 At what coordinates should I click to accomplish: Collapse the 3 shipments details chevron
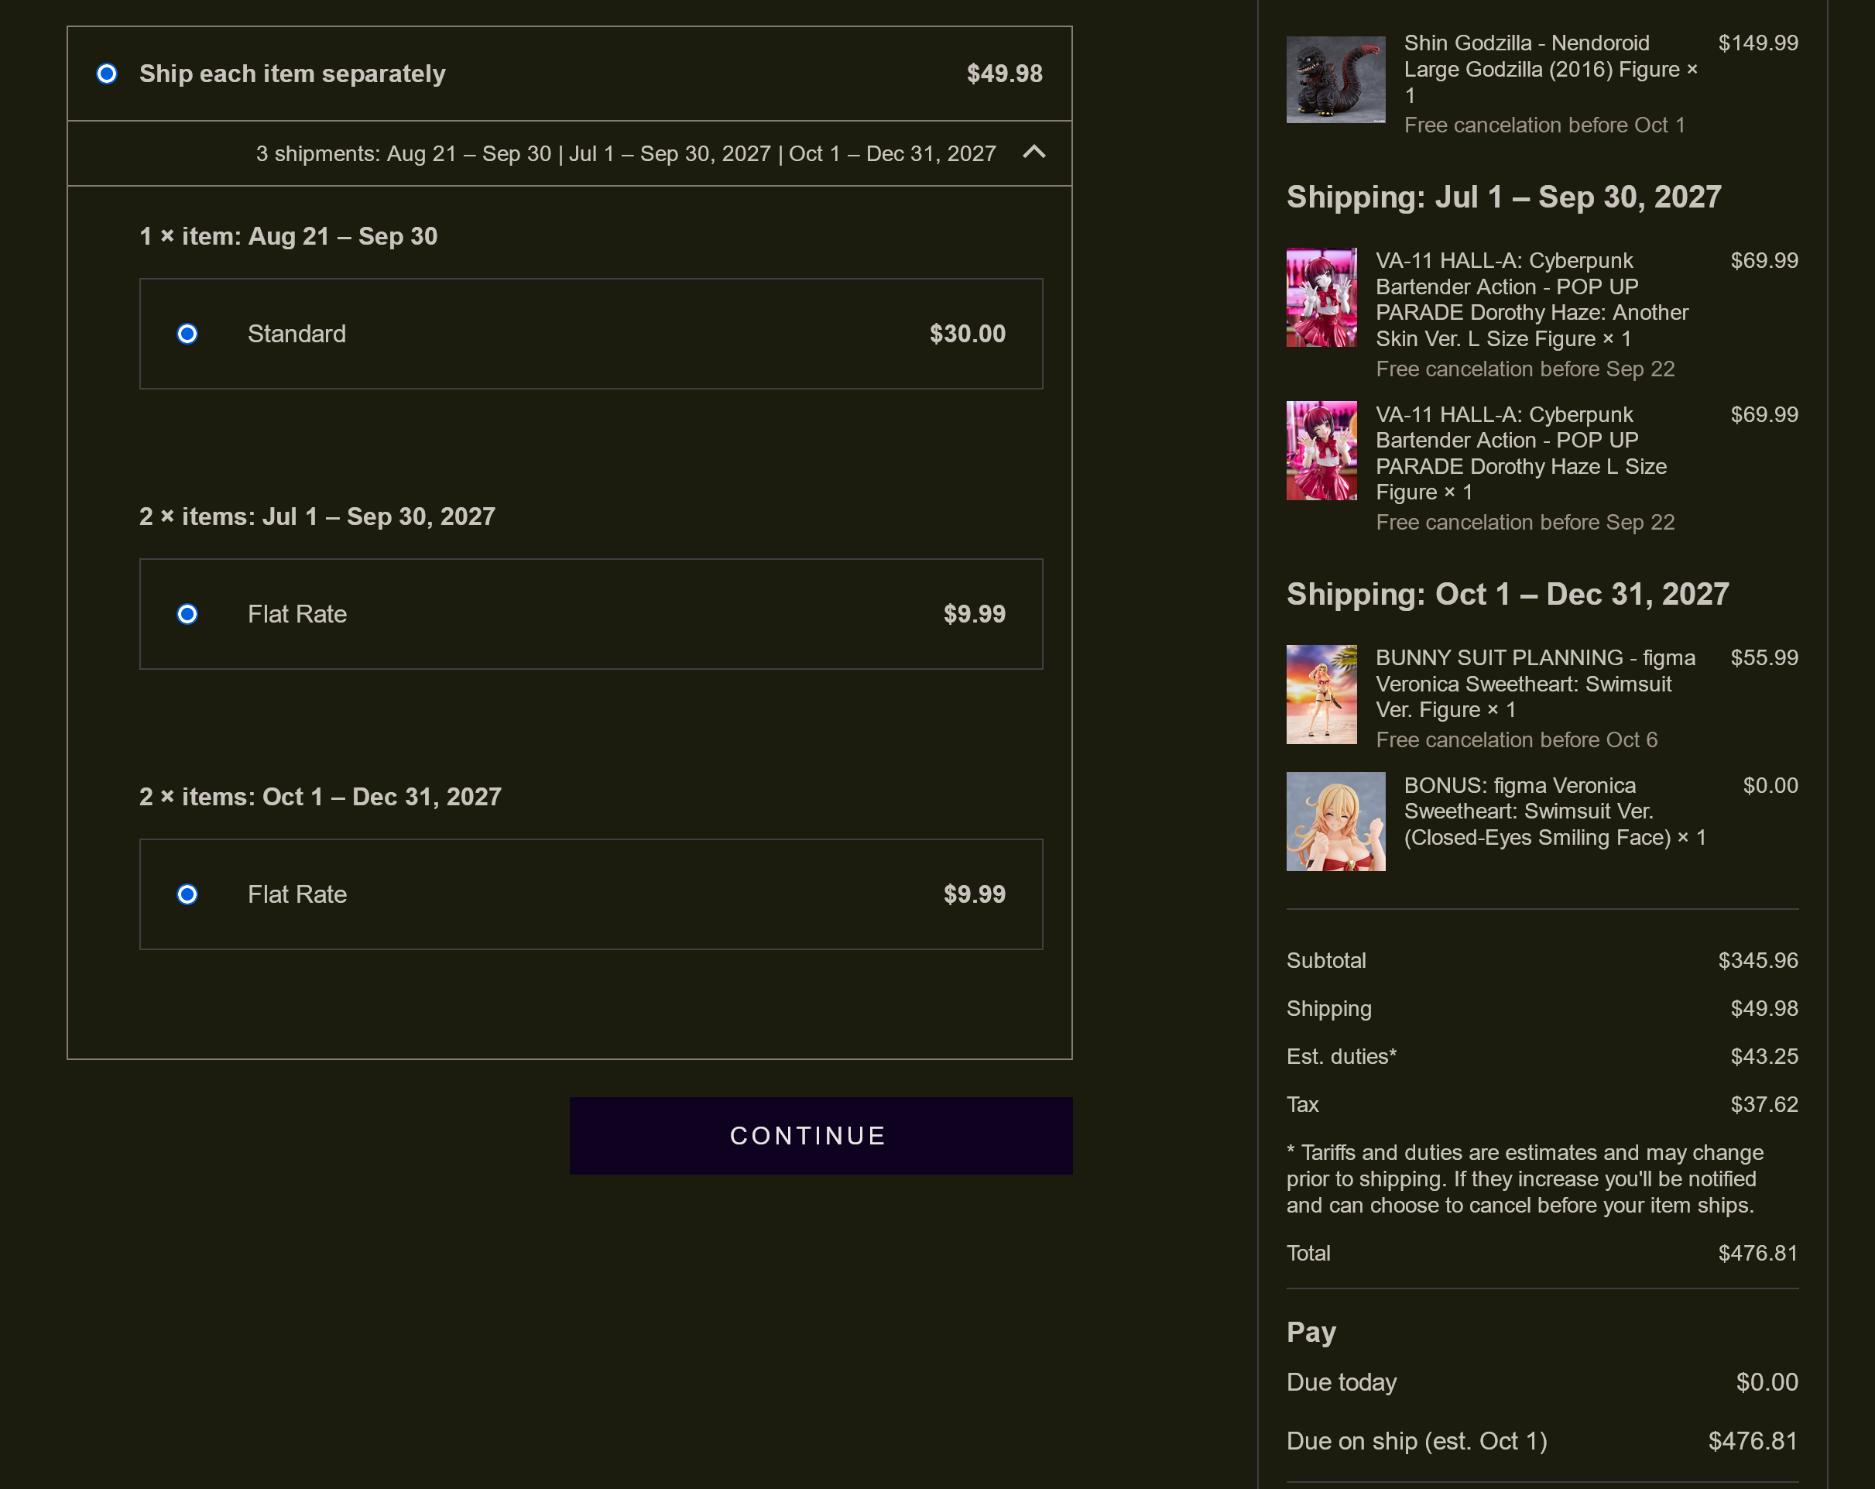pos(1034,153)
